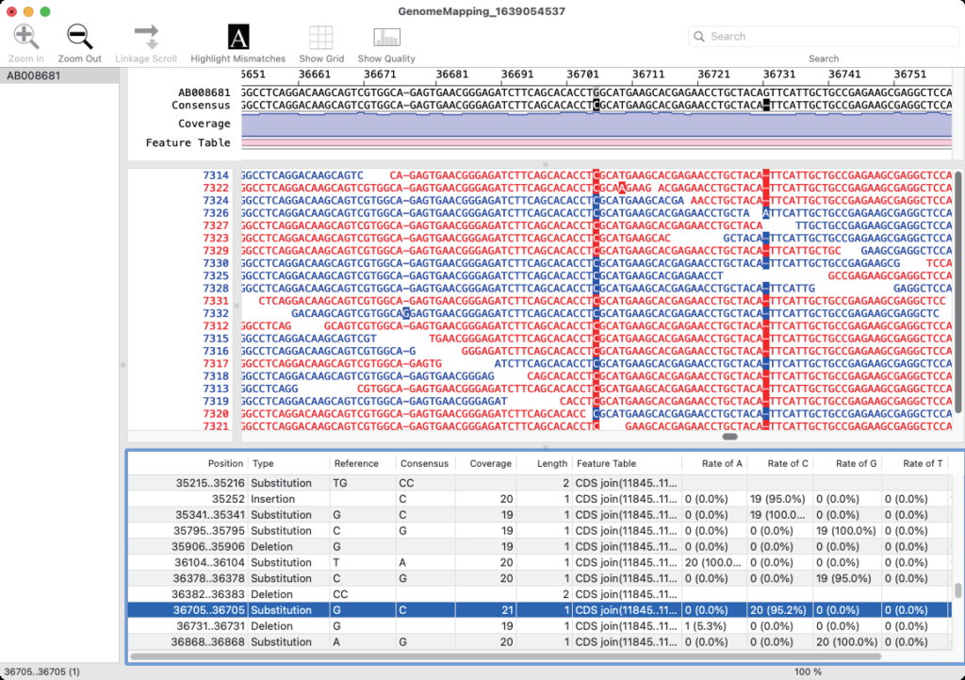Select the highlighted 36705..36705 Substitution row
Viewport: 965px width, 680px height.
pyautogui.click(x=539, y=610)
